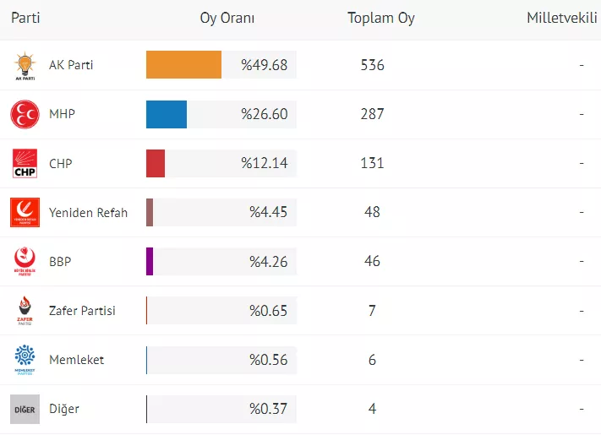
Task: Select the Toplam Oy column header
Action: [x=380, y=18]
